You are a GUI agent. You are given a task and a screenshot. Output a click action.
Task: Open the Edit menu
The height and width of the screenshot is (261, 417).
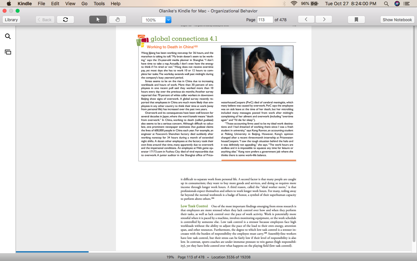tap(55, 4)
